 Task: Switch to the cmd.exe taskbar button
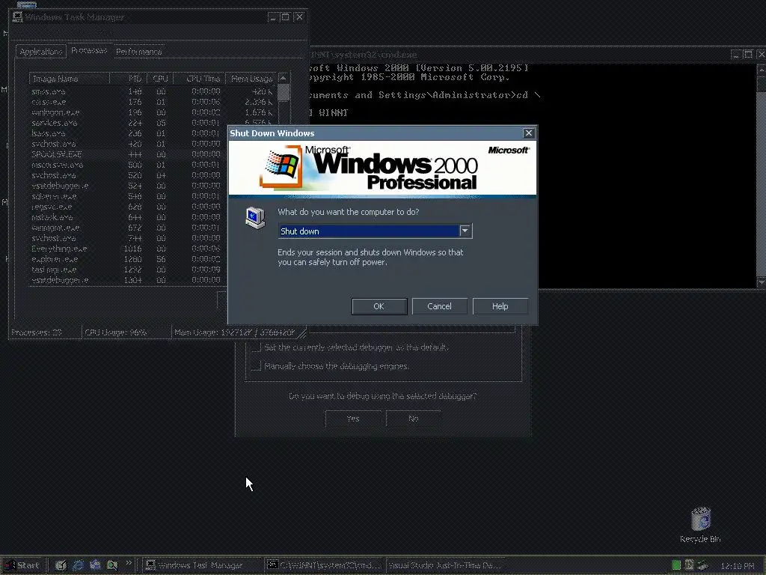pyautogui.click(x=325, y=565)
